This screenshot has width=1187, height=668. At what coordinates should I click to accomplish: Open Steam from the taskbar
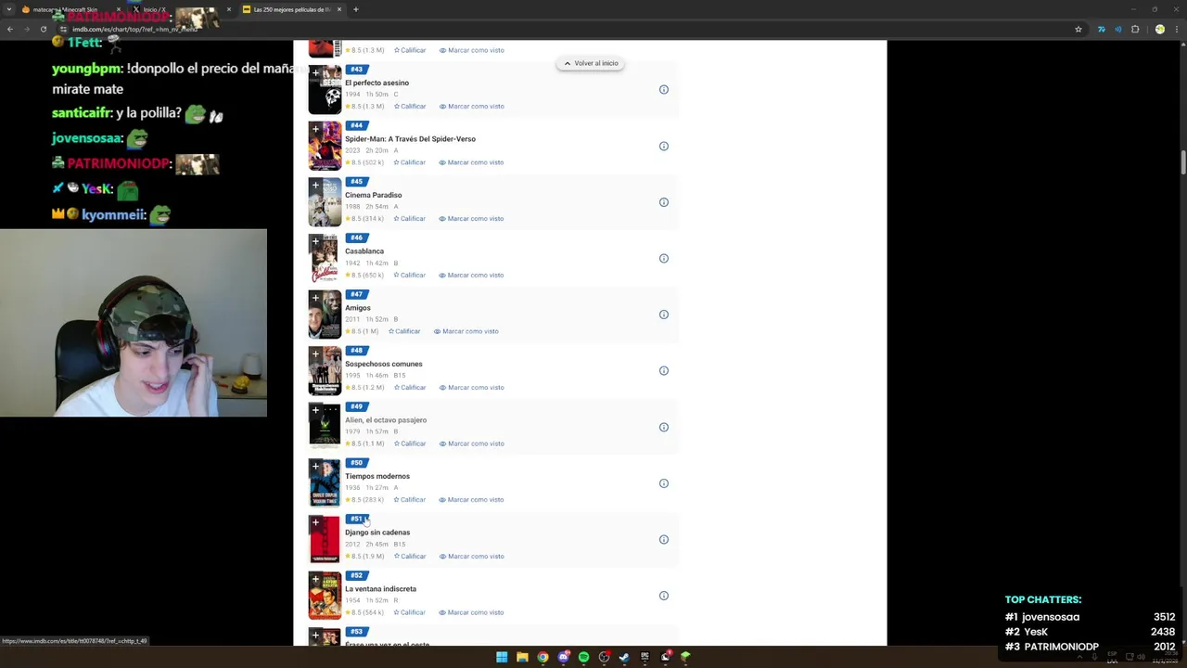[624, 657]
